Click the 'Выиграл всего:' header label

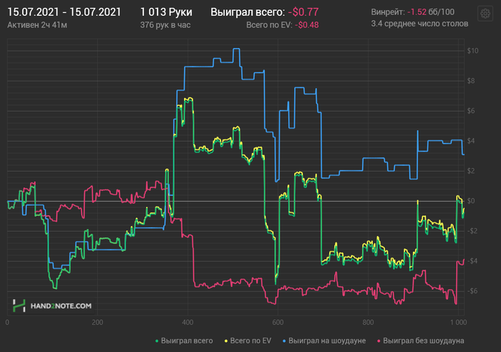[x=248, y=12]
